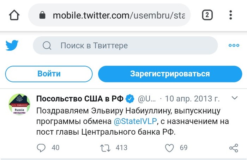The width and height of the screenshot is (247, 160).
Task: Retweet the embassy tweet
Action: tap(105, 148)
